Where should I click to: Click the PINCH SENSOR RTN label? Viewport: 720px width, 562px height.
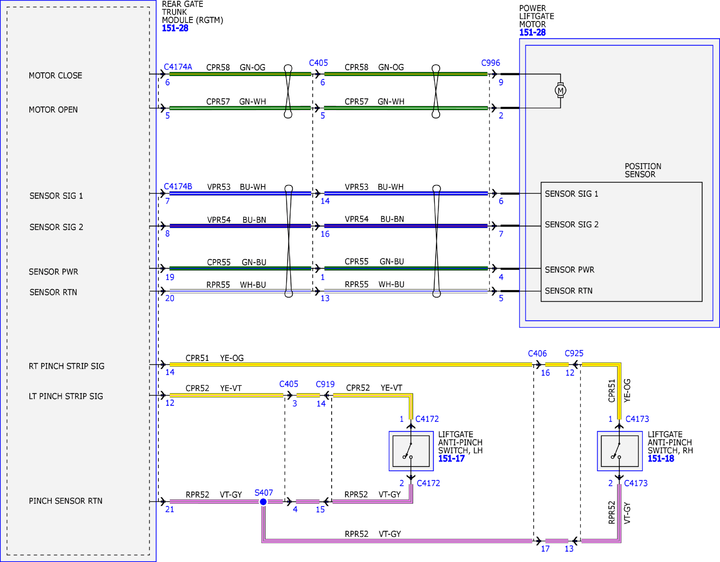point(66,501)
